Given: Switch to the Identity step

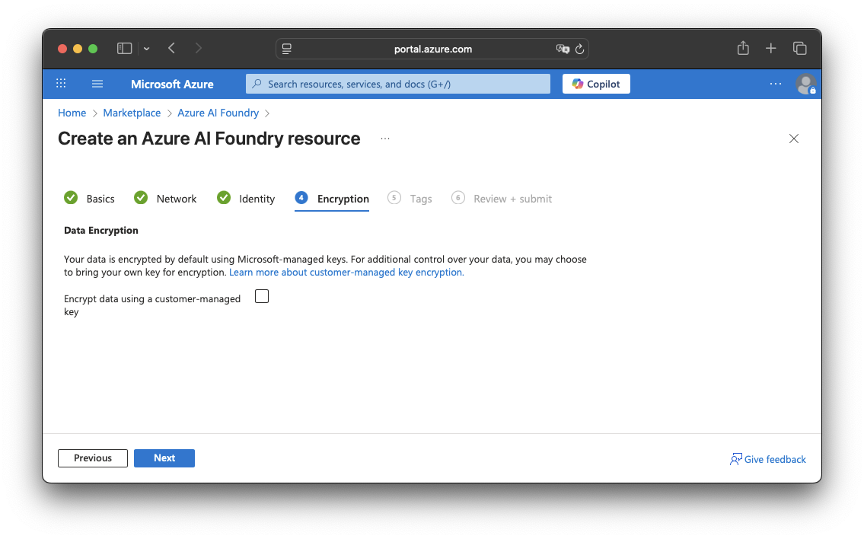Looking at the screenshot, I should 246,199.
